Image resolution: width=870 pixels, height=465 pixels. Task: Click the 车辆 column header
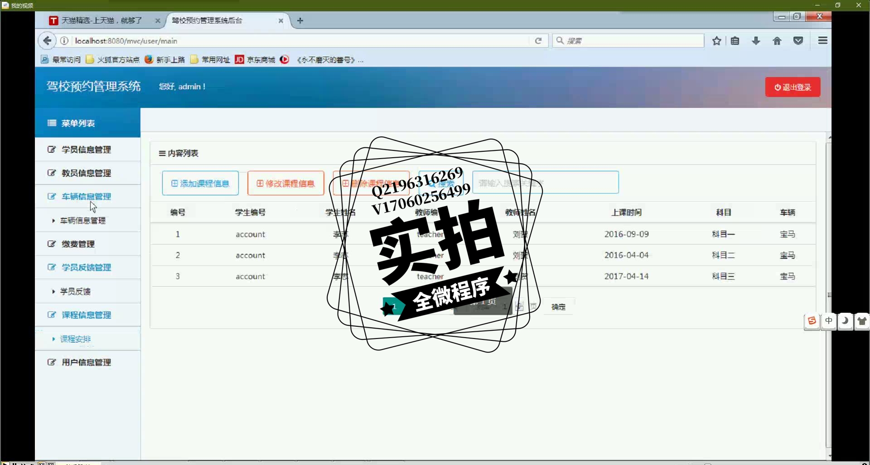coord(788,213)
